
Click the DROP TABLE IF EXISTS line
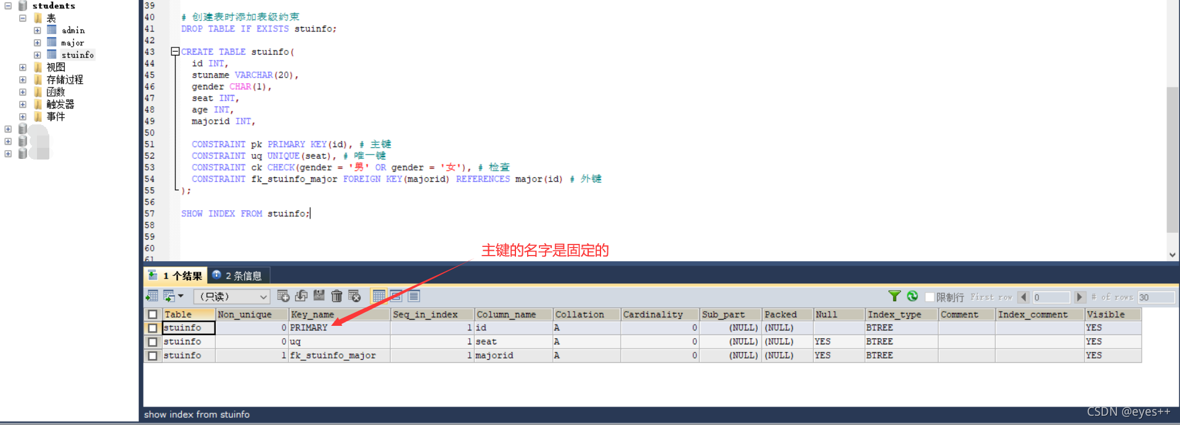[x=259, y=29]
